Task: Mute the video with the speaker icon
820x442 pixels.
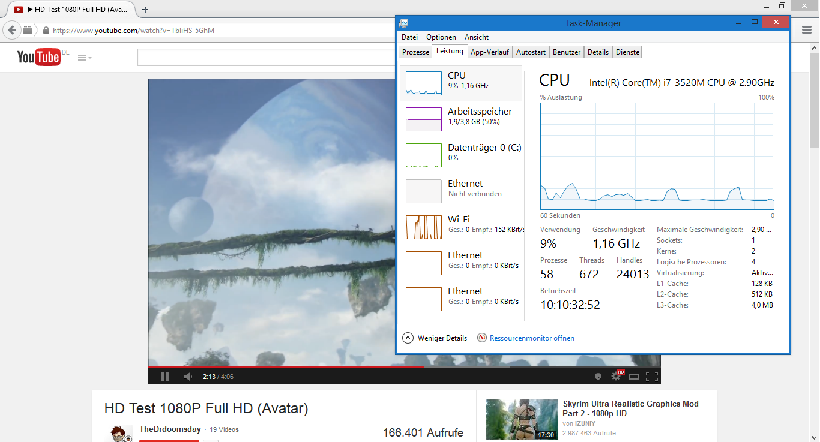Action: (188, 377)
